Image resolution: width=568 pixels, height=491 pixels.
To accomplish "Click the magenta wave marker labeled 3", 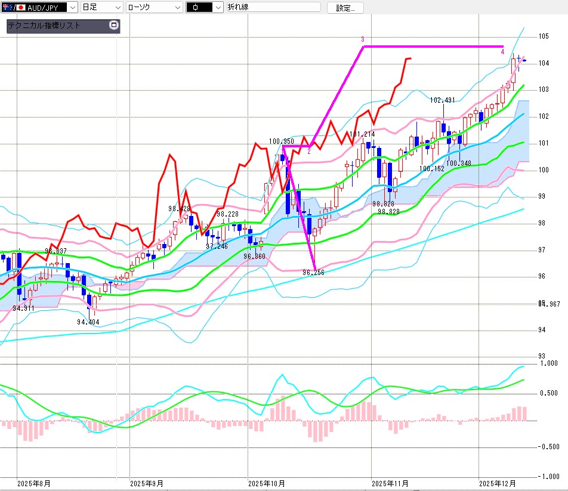I will point(362,40).
